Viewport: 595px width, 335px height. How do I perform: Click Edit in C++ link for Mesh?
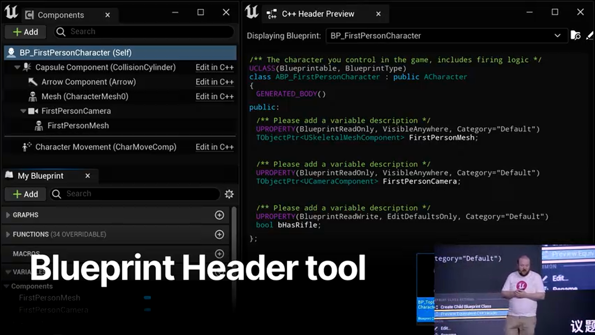point(214,96)
